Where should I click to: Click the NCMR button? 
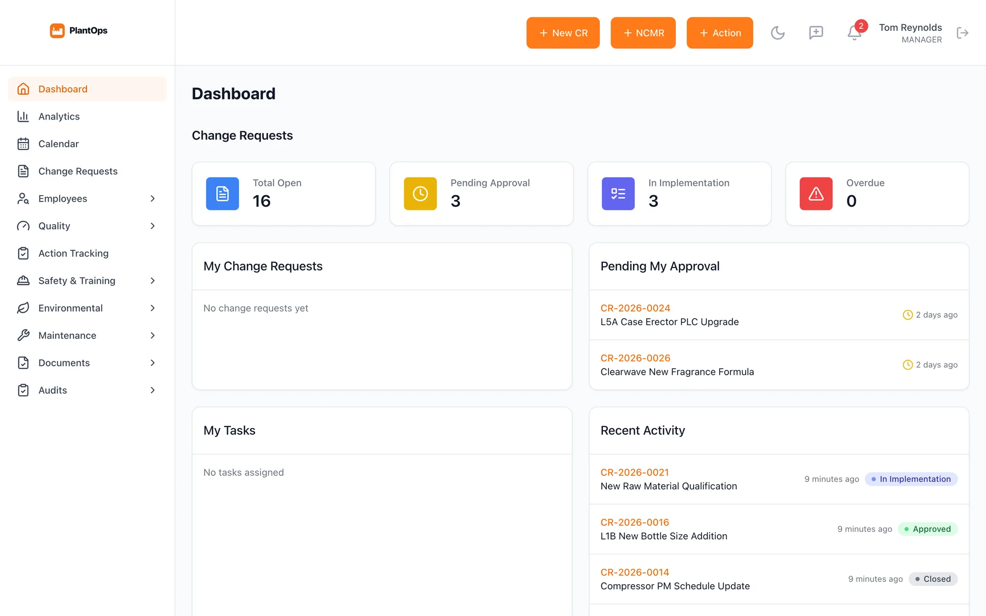(643, 33)
